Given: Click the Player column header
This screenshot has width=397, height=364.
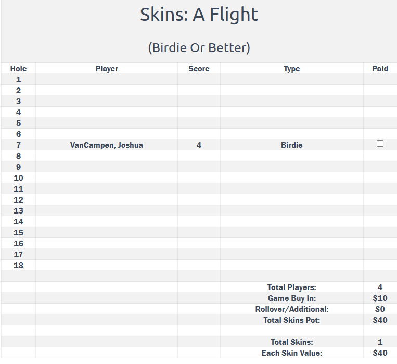Looking at the screenshot, I should [107, 69].
